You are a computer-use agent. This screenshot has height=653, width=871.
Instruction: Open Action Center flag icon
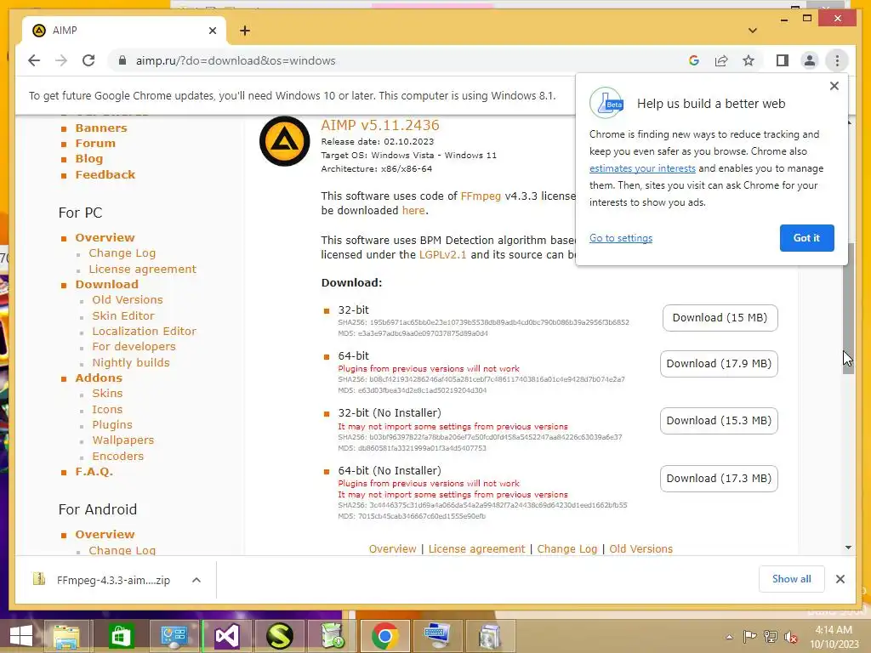pyautogui.click(x=749, y=636)
